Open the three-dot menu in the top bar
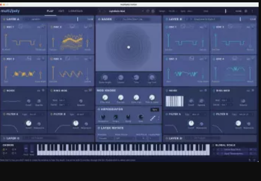261x181 pixels. (252, 11)
